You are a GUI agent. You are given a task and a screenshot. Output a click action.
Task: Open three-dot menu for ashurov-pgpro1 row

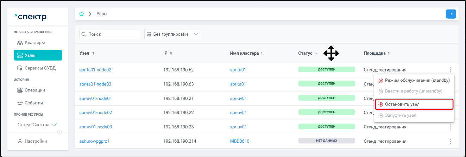point(450,141)
